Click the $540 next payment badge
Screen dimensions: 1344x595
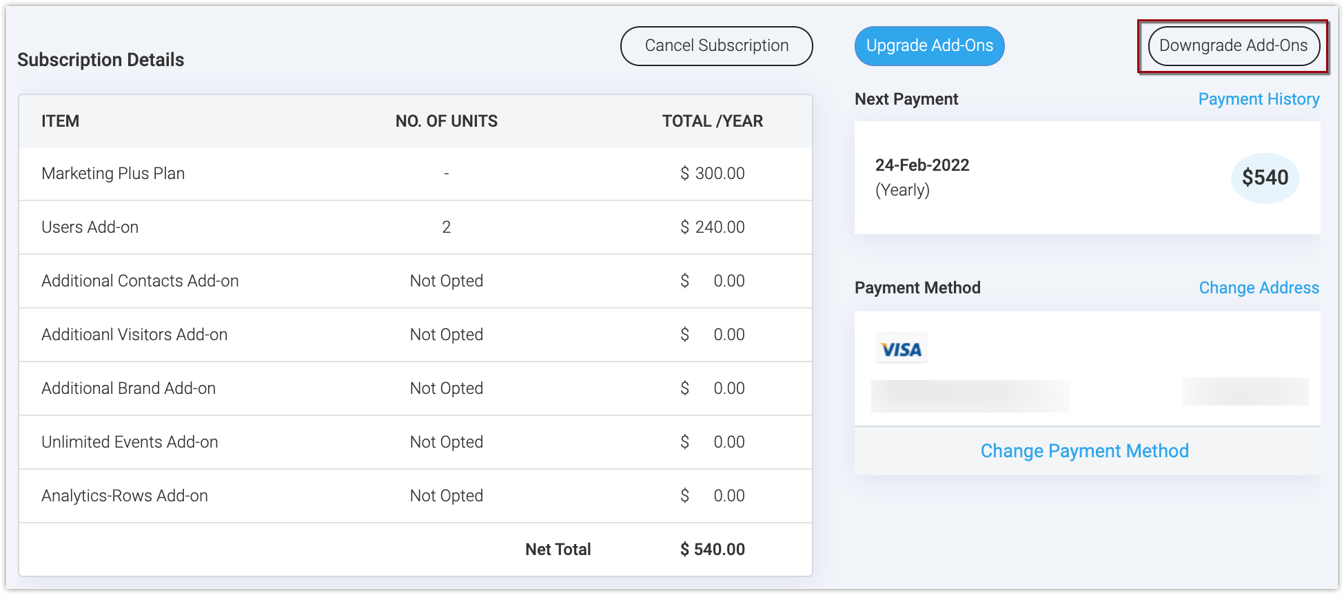point(1265,178)
